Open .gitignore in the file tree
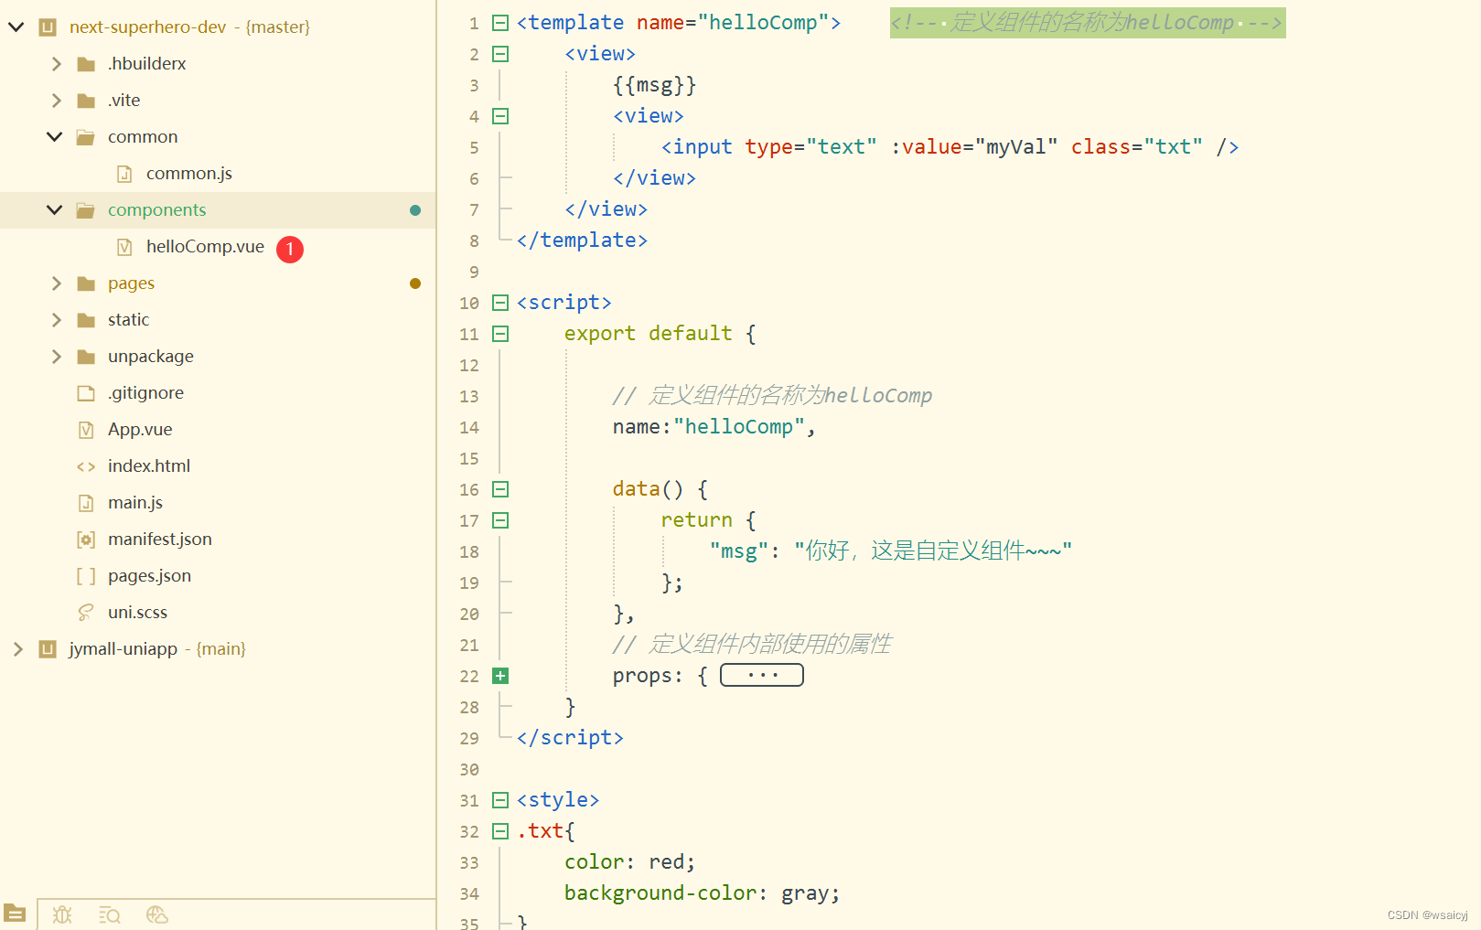This screenshot has height=930, width=1481. [x=146, y=393]
